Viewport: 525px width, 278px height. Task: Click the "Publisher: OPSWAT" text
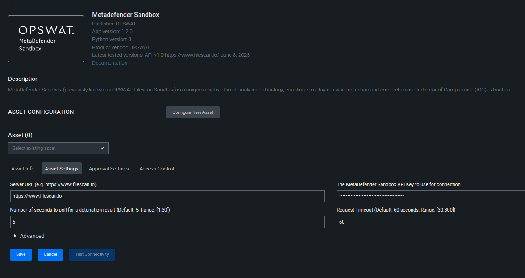(x=114, y=24)
